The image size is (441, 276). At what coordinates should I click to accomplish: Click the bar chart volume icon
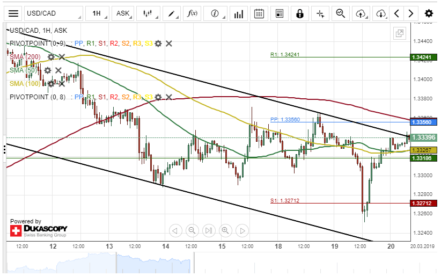click(239, 13)
